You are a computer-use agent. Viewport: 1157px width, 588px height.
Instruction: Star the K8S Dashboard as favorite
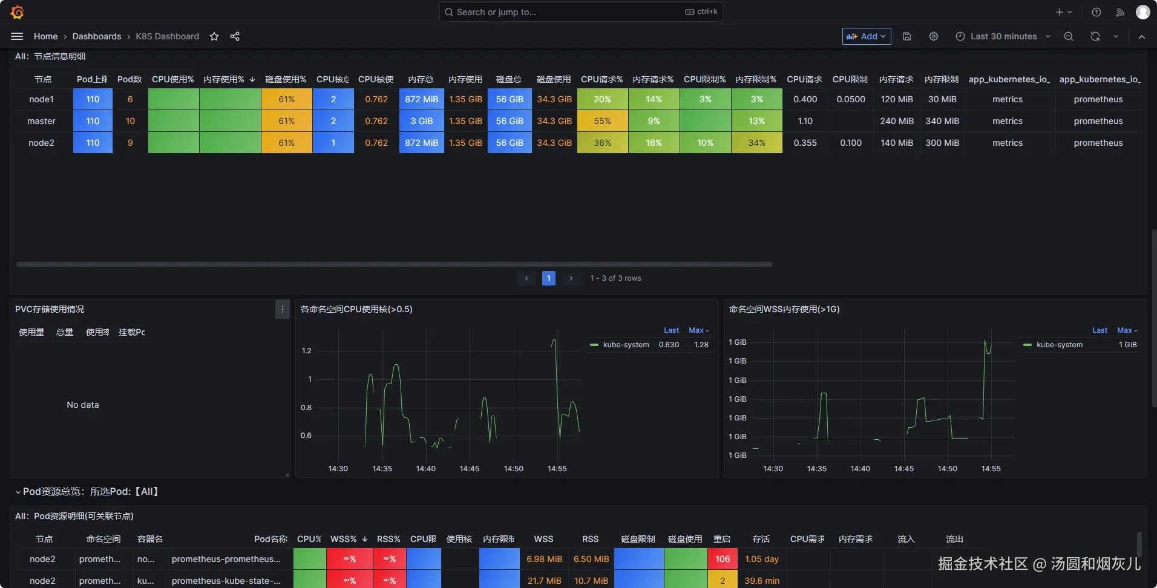(x=214, y=36)
